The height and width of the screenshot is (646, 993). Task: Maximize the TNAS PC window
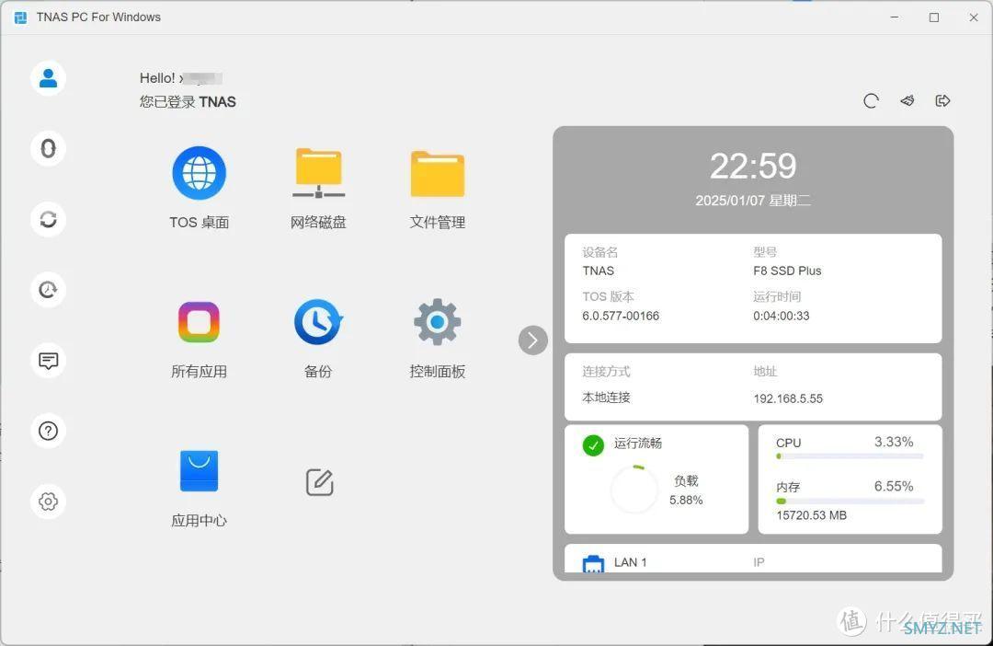coord(934,17)
